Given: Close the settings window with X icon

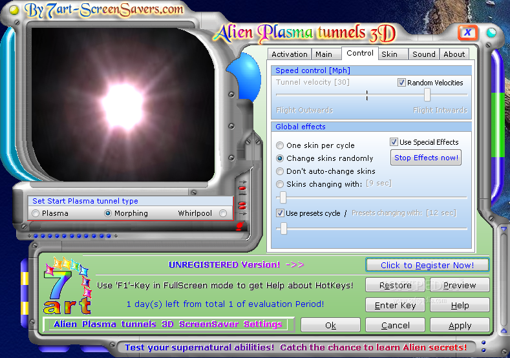Looking at the screenshot, I should (468, 32).
